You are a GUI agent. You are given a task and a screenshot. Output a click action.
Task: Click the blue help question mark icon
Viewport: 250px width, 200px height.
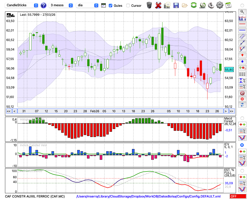coord(43,5)
